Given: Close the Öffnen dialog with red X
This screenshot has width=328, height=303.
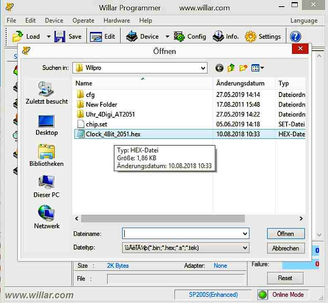Looking at the screenshot, I should tap(300, 48).
